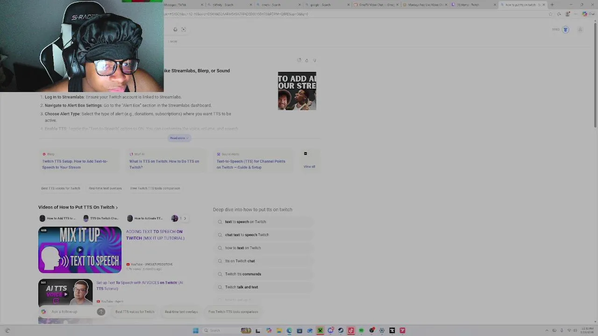This screenshot has height=336, width=598.
Task: Open File Explorer in the taskbar
Action: coord(279,330)
